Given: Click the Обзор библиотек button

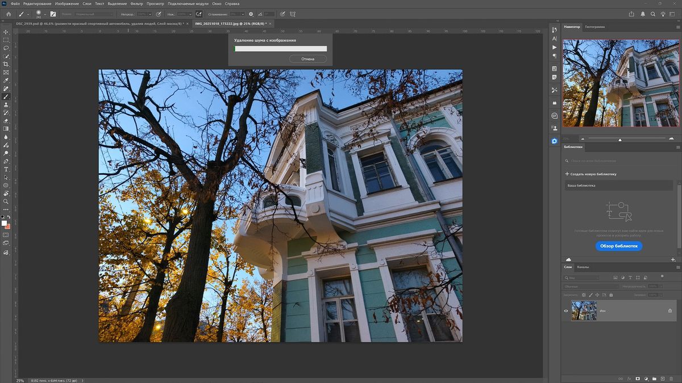Looking at the screenshot, I should click(620, 246).
